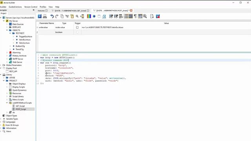
Task: Toggle the boolean row Trigger checkbox
Action: click(77, 32)
